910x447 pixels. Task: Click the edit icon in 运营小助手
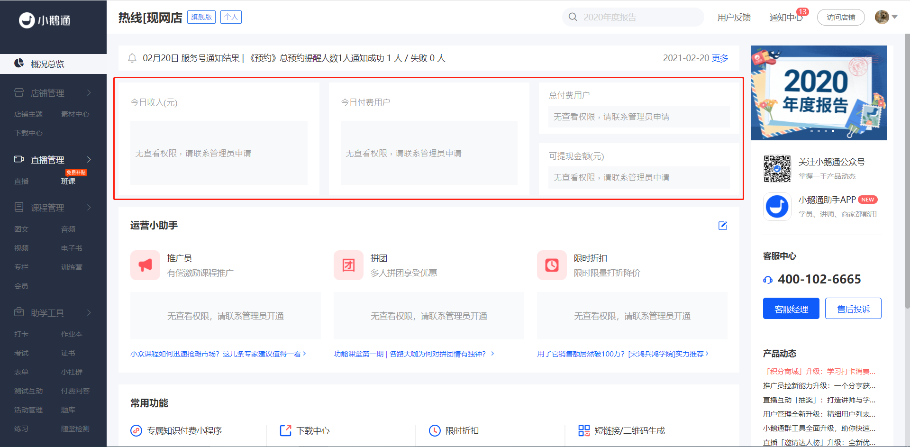(x=722, y=226)
